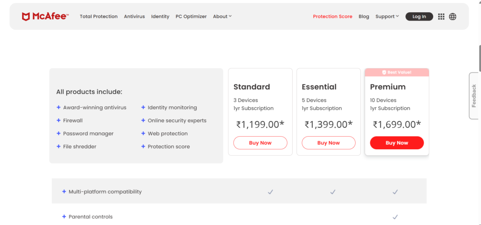Open Identity nav item
Screen dimensions: 481x225
[160, 16]
